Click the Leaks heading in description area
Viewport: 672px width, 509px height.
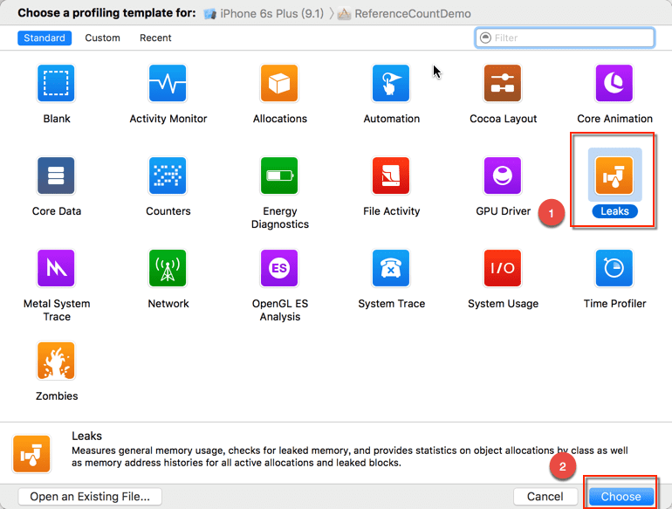pos(86,437)
